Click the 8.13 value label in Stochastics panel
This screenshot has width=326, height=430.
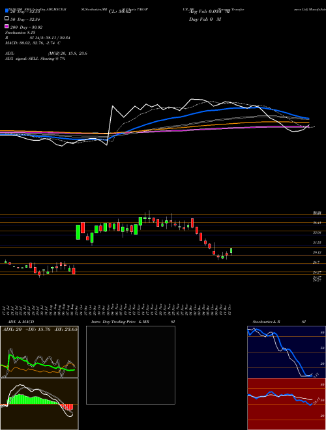tap(316, 375)
